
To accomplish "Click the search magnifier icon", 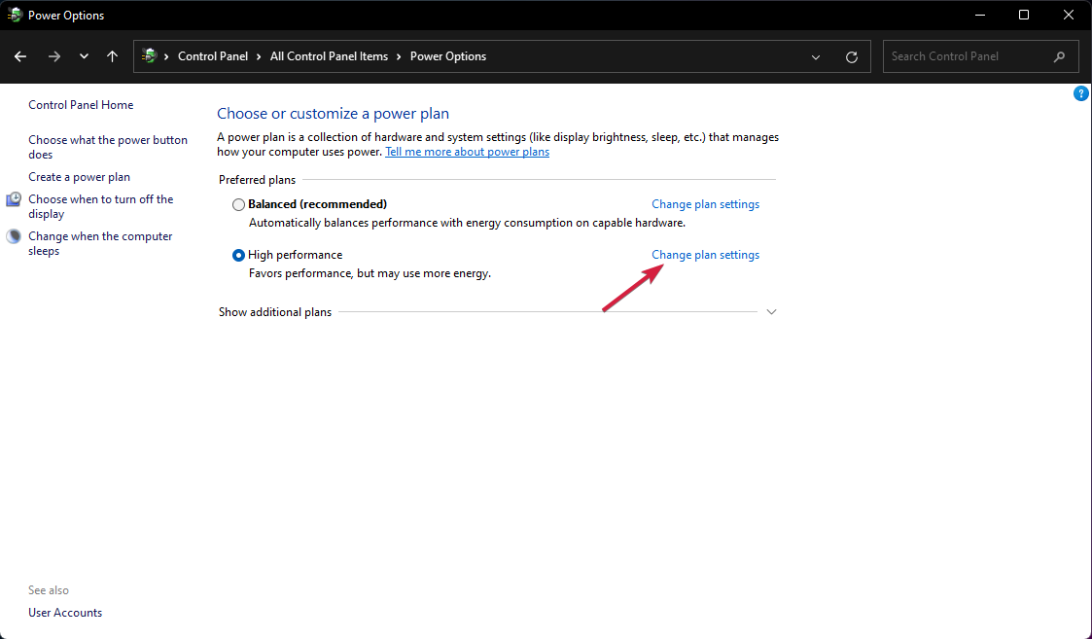I will coord(1059,56).
